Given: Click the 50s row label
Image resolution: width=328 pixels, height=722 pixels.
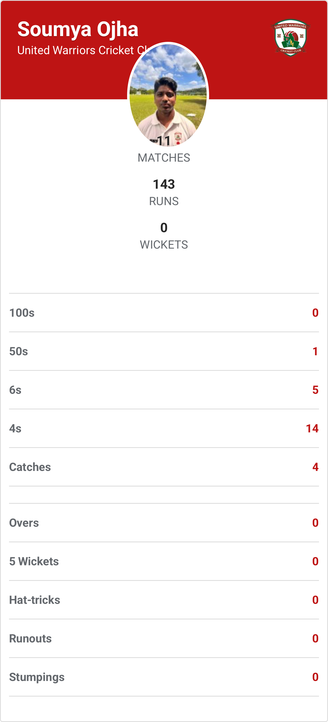Looking at the screenshot, I should point(19,351).
